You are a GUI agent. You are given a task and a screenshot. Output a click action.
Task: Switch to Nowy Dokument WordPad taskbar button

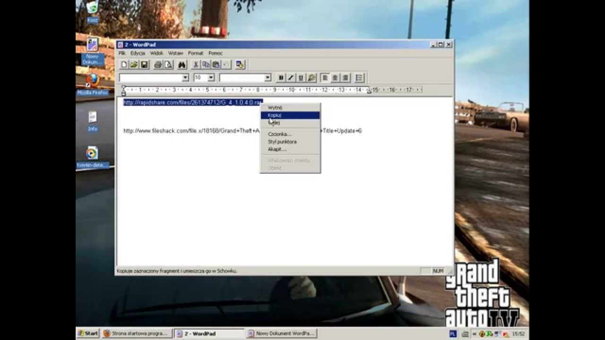(282, 333)
